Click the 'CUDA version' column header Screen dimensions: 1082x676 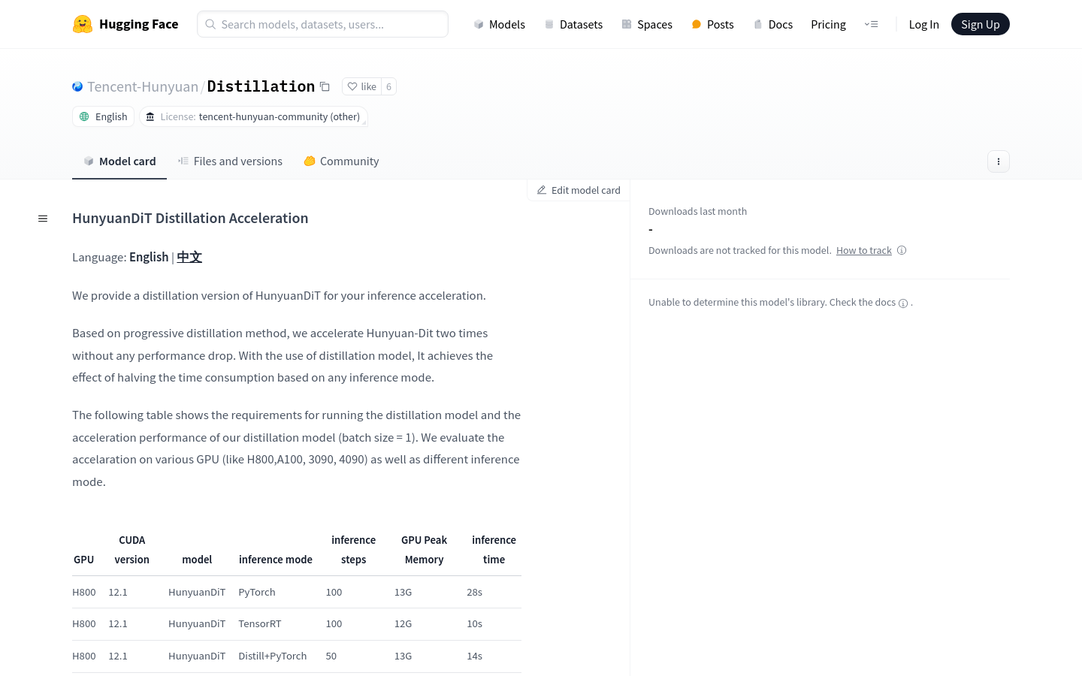click(x=131, y=550)
